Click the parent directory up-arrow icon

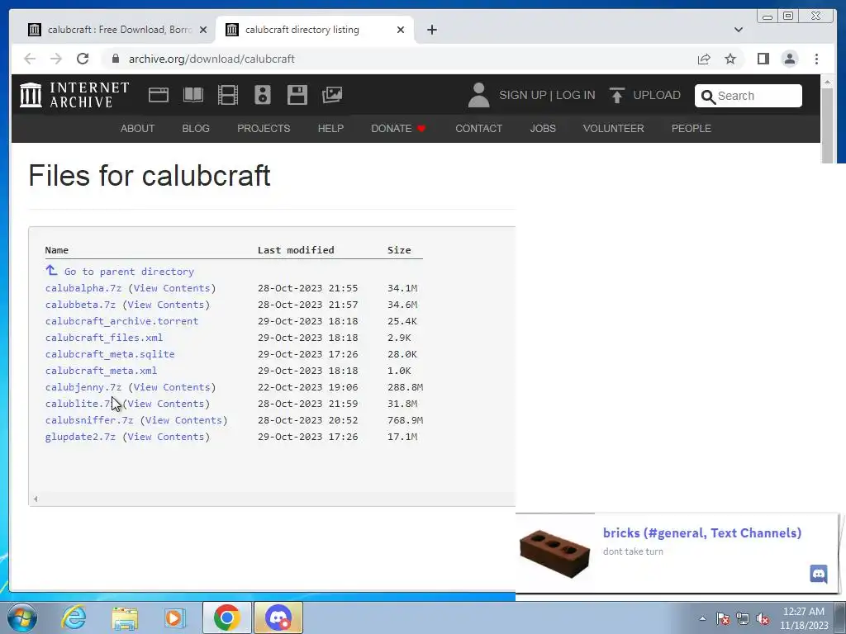click(51, 270)
